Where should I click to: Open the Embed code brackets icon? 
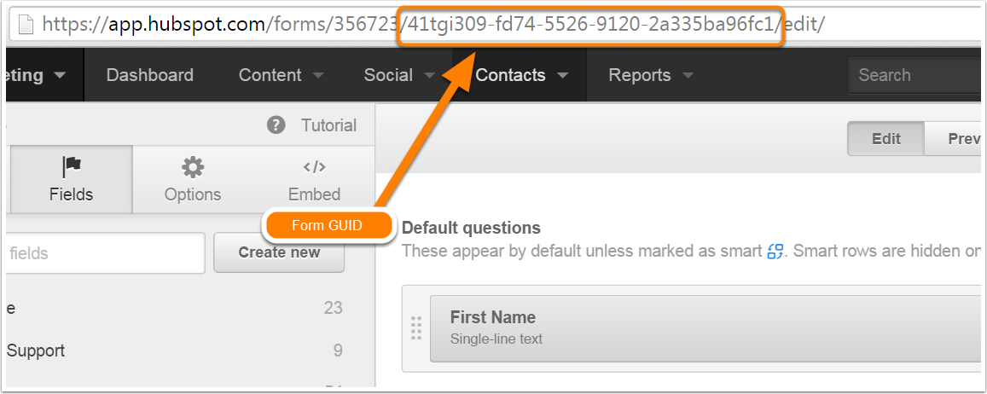[314, 167]
